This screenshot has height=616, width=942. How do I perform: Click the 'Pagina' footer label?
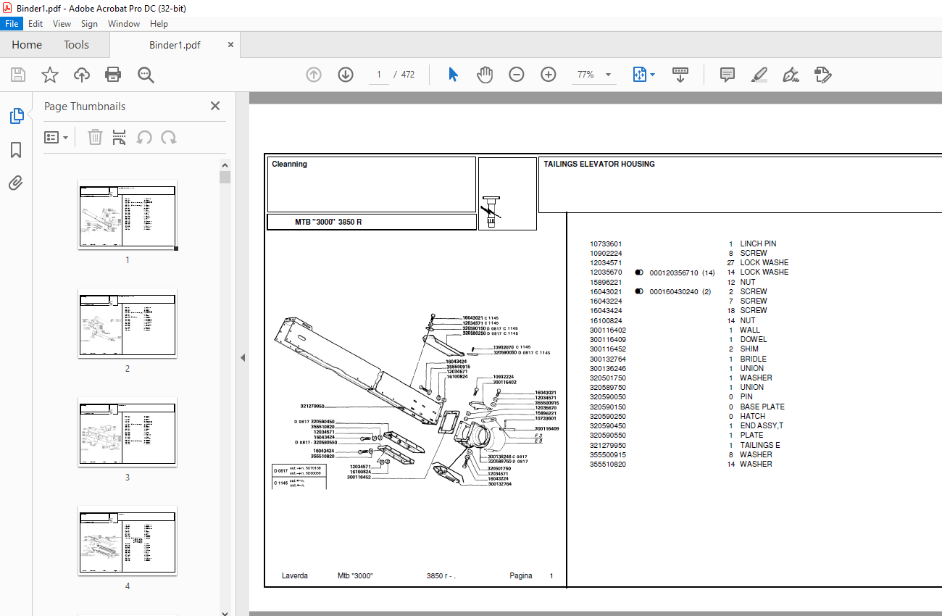pos(521,576)
